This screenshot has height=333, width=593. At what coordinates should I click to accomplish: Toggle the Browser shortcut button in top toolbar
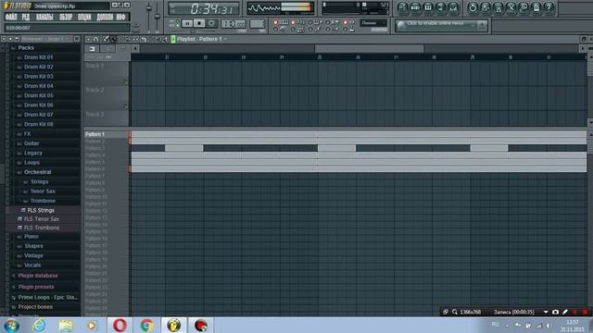[441, 7]
